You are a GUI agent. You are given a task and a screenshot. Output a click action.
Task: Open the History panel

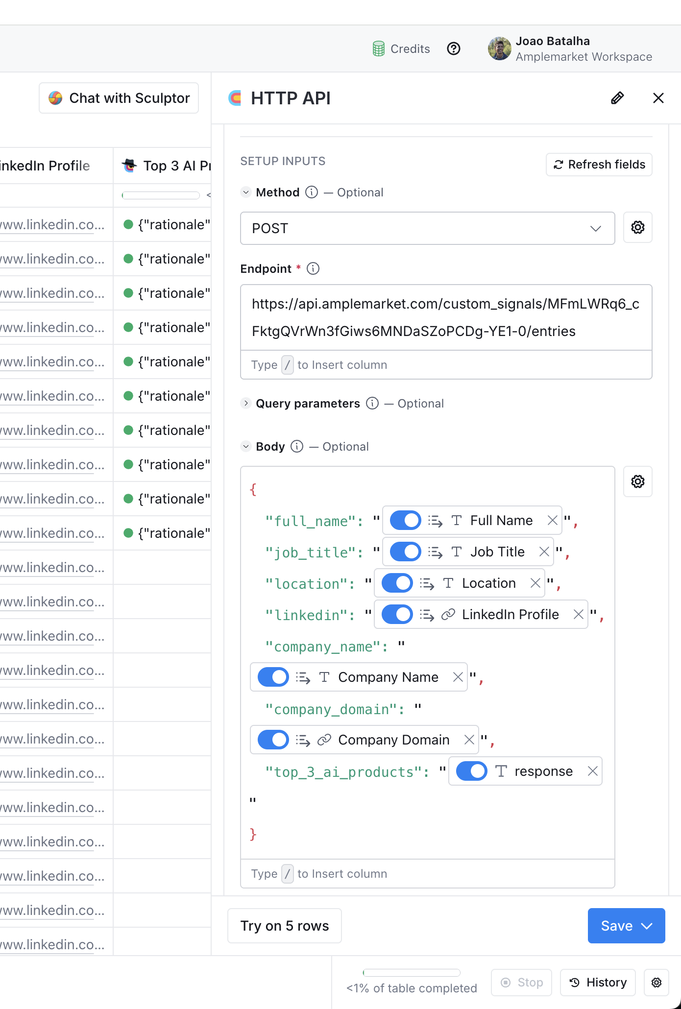[598, 982]
